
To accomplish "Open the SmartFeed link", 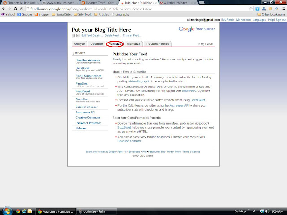I will 189,90.
